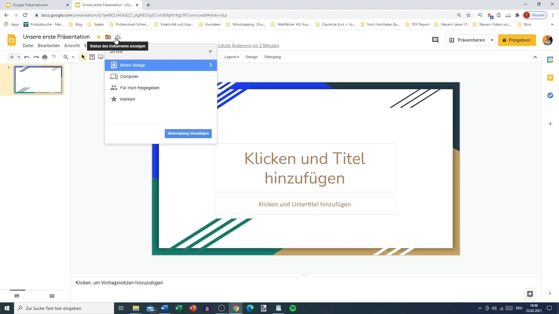Image resolution: width=559 pixels, height=314 pixels.
Task: Click the redo arrow in toolbar
Action: coord(36,57)
